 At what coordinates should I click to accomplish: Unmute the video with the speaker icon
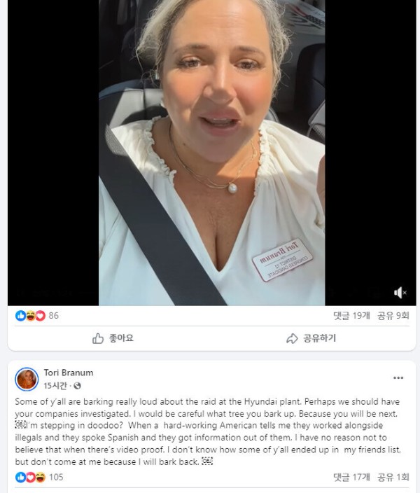tap(400, 293)
